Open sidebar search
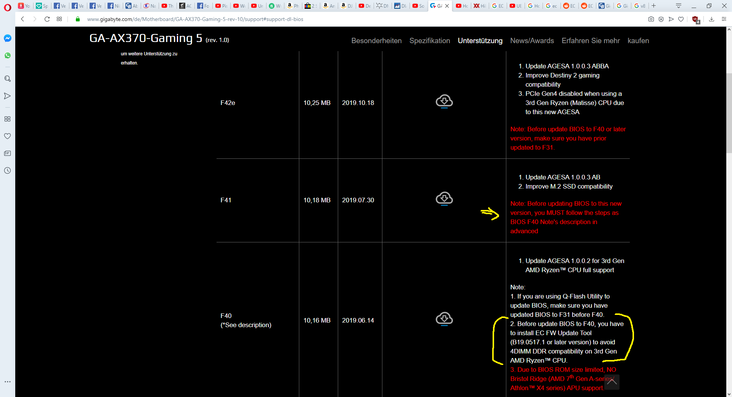The height and width of the screenshot is (397, 732). 7,79
